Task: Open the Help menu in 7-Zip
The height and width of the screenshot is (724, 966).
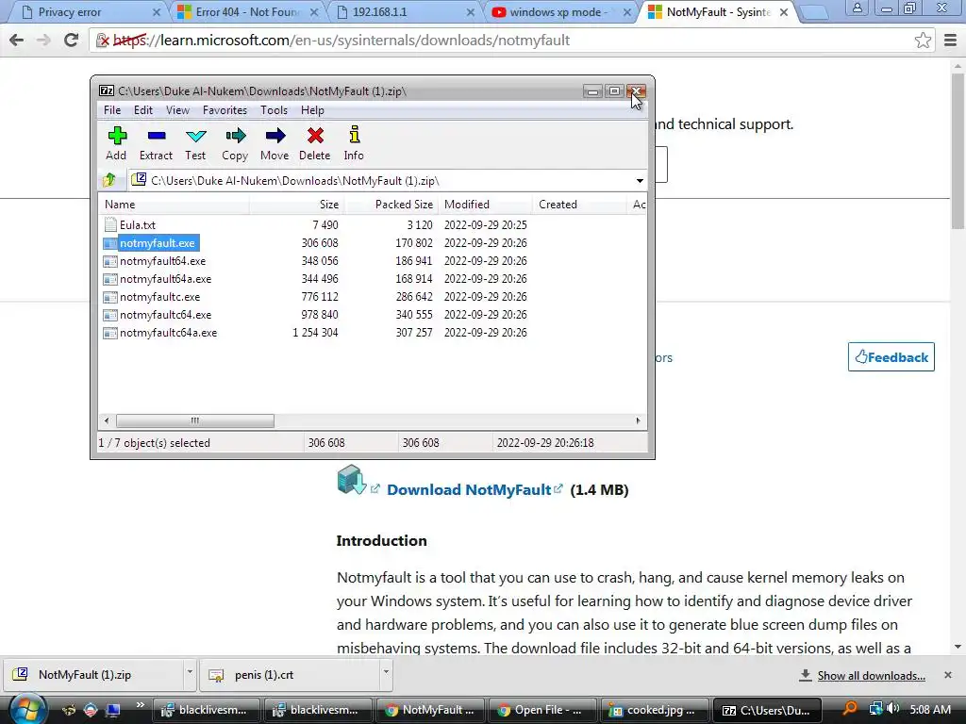Action: click(x=312, y=110)
